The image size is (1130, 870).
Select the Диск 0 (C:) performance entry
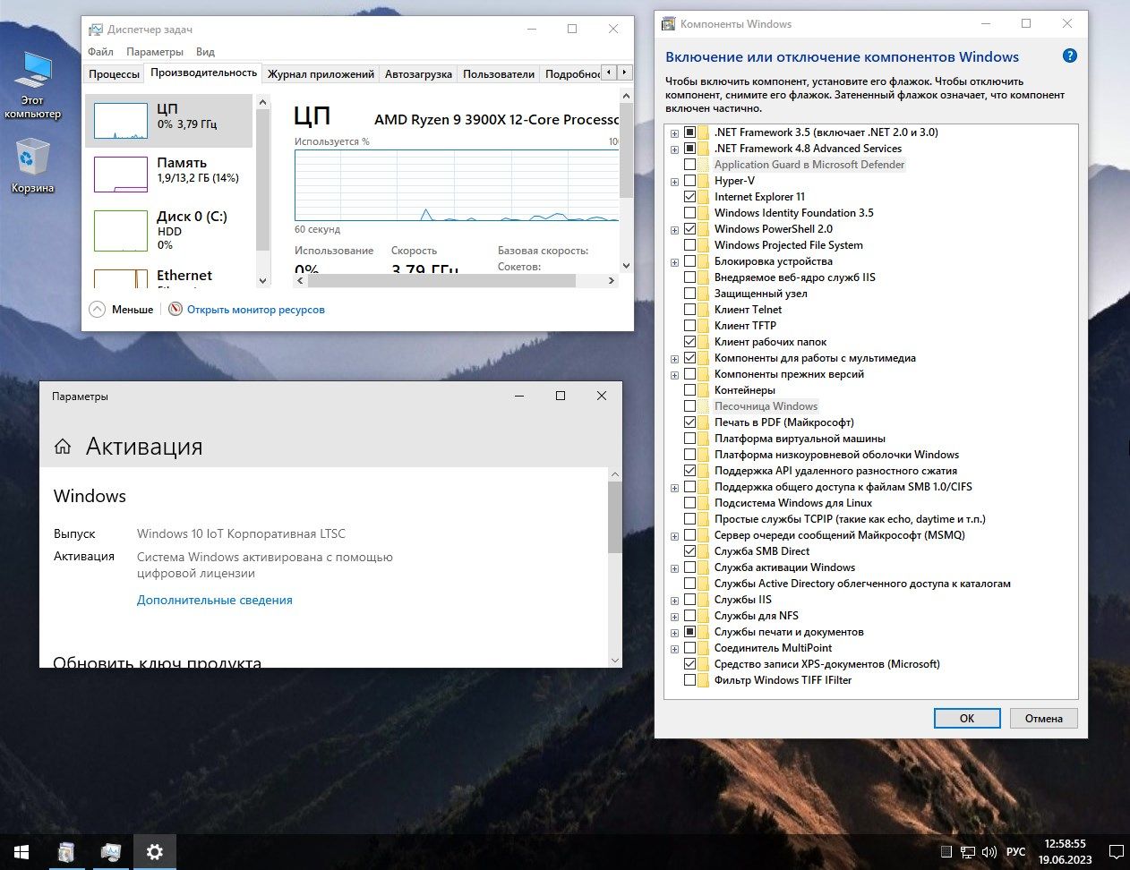tap(168, 229)
